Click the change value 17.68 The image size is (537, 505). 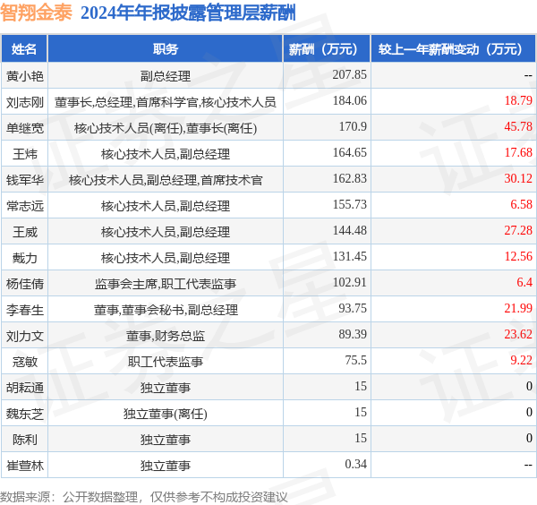click(518, 153)
